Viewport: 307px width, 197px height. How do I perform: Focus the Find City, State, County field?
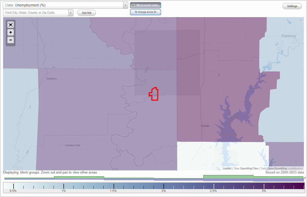[x=36, y=13]
